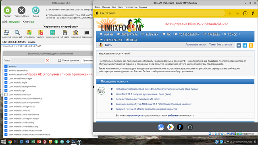The image size is (258, 145).
Task: Click the удалить package icon
Action: click(x=40, y=33)
